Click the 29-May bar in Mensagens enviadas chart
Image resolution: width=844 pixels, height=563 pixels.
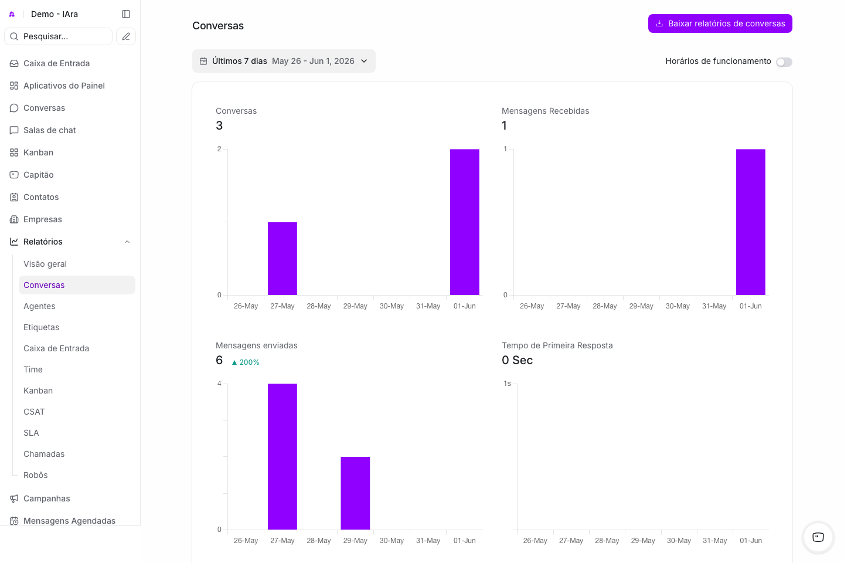coord(355,493)
